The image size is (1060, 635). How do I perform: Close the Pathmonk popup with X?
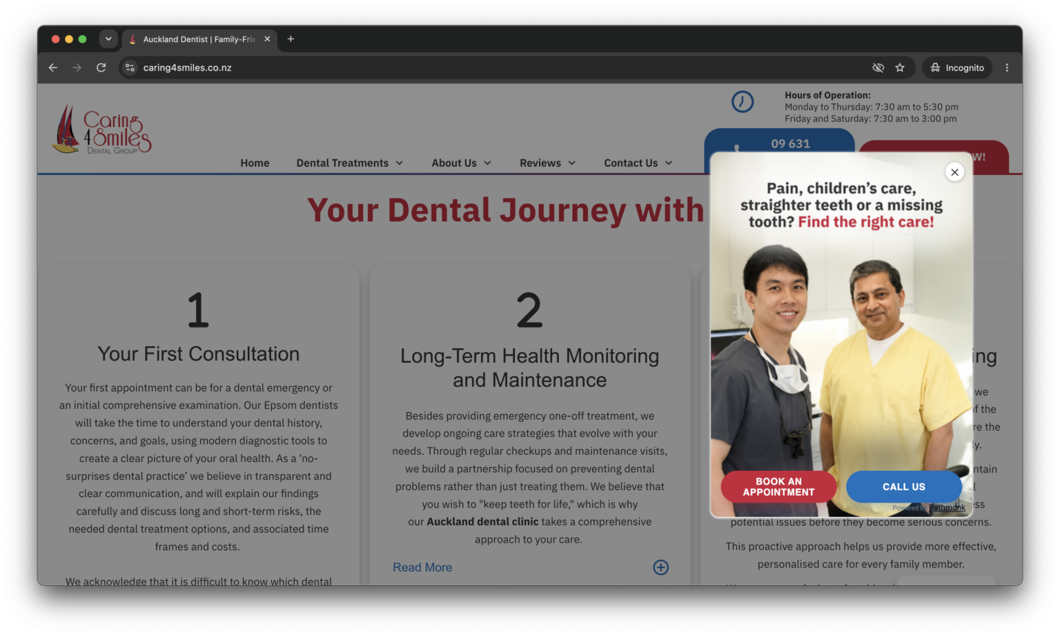tap(954, 172)
